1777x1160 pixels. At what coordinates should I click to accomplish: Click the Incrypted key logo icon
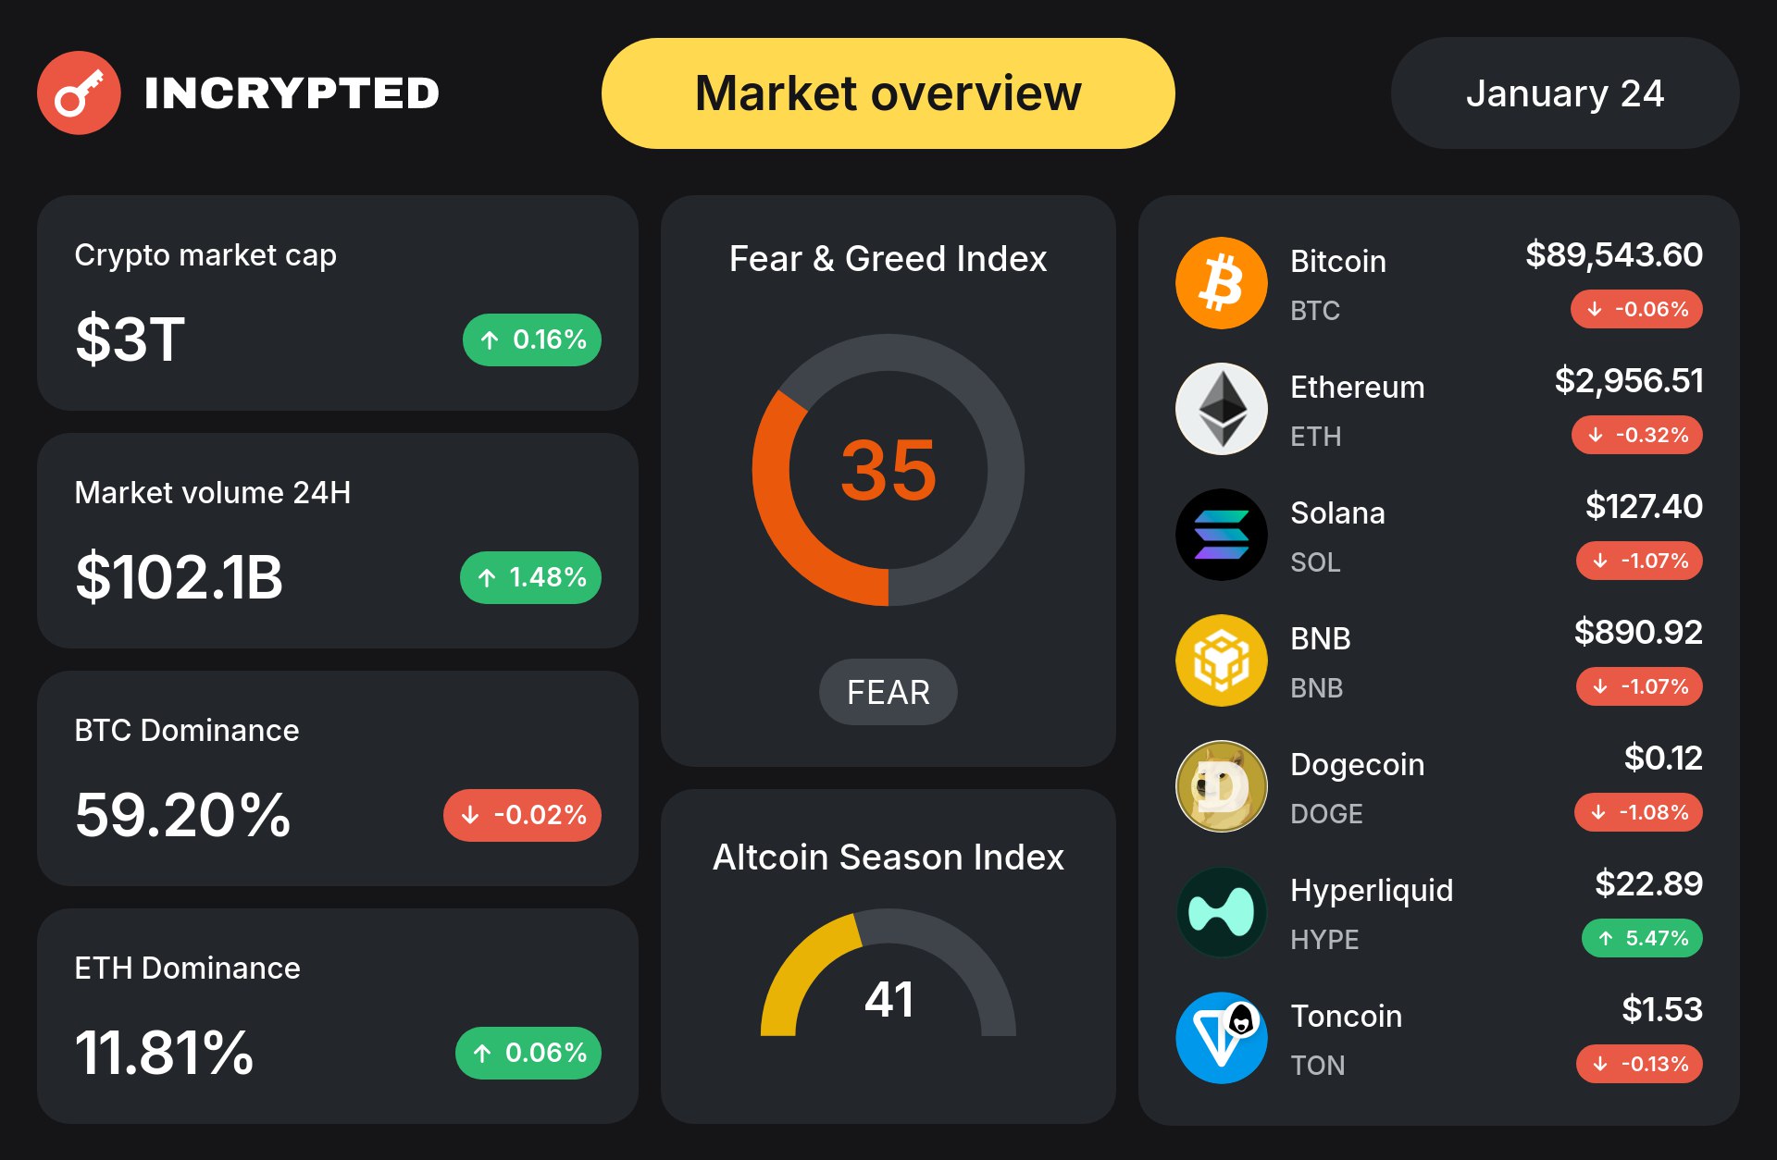click(x=79, y=93)
